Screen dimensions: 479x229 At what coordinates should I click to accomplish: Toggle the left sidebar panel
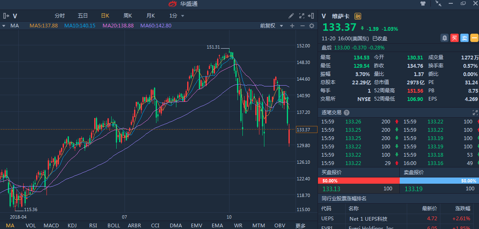6,16
